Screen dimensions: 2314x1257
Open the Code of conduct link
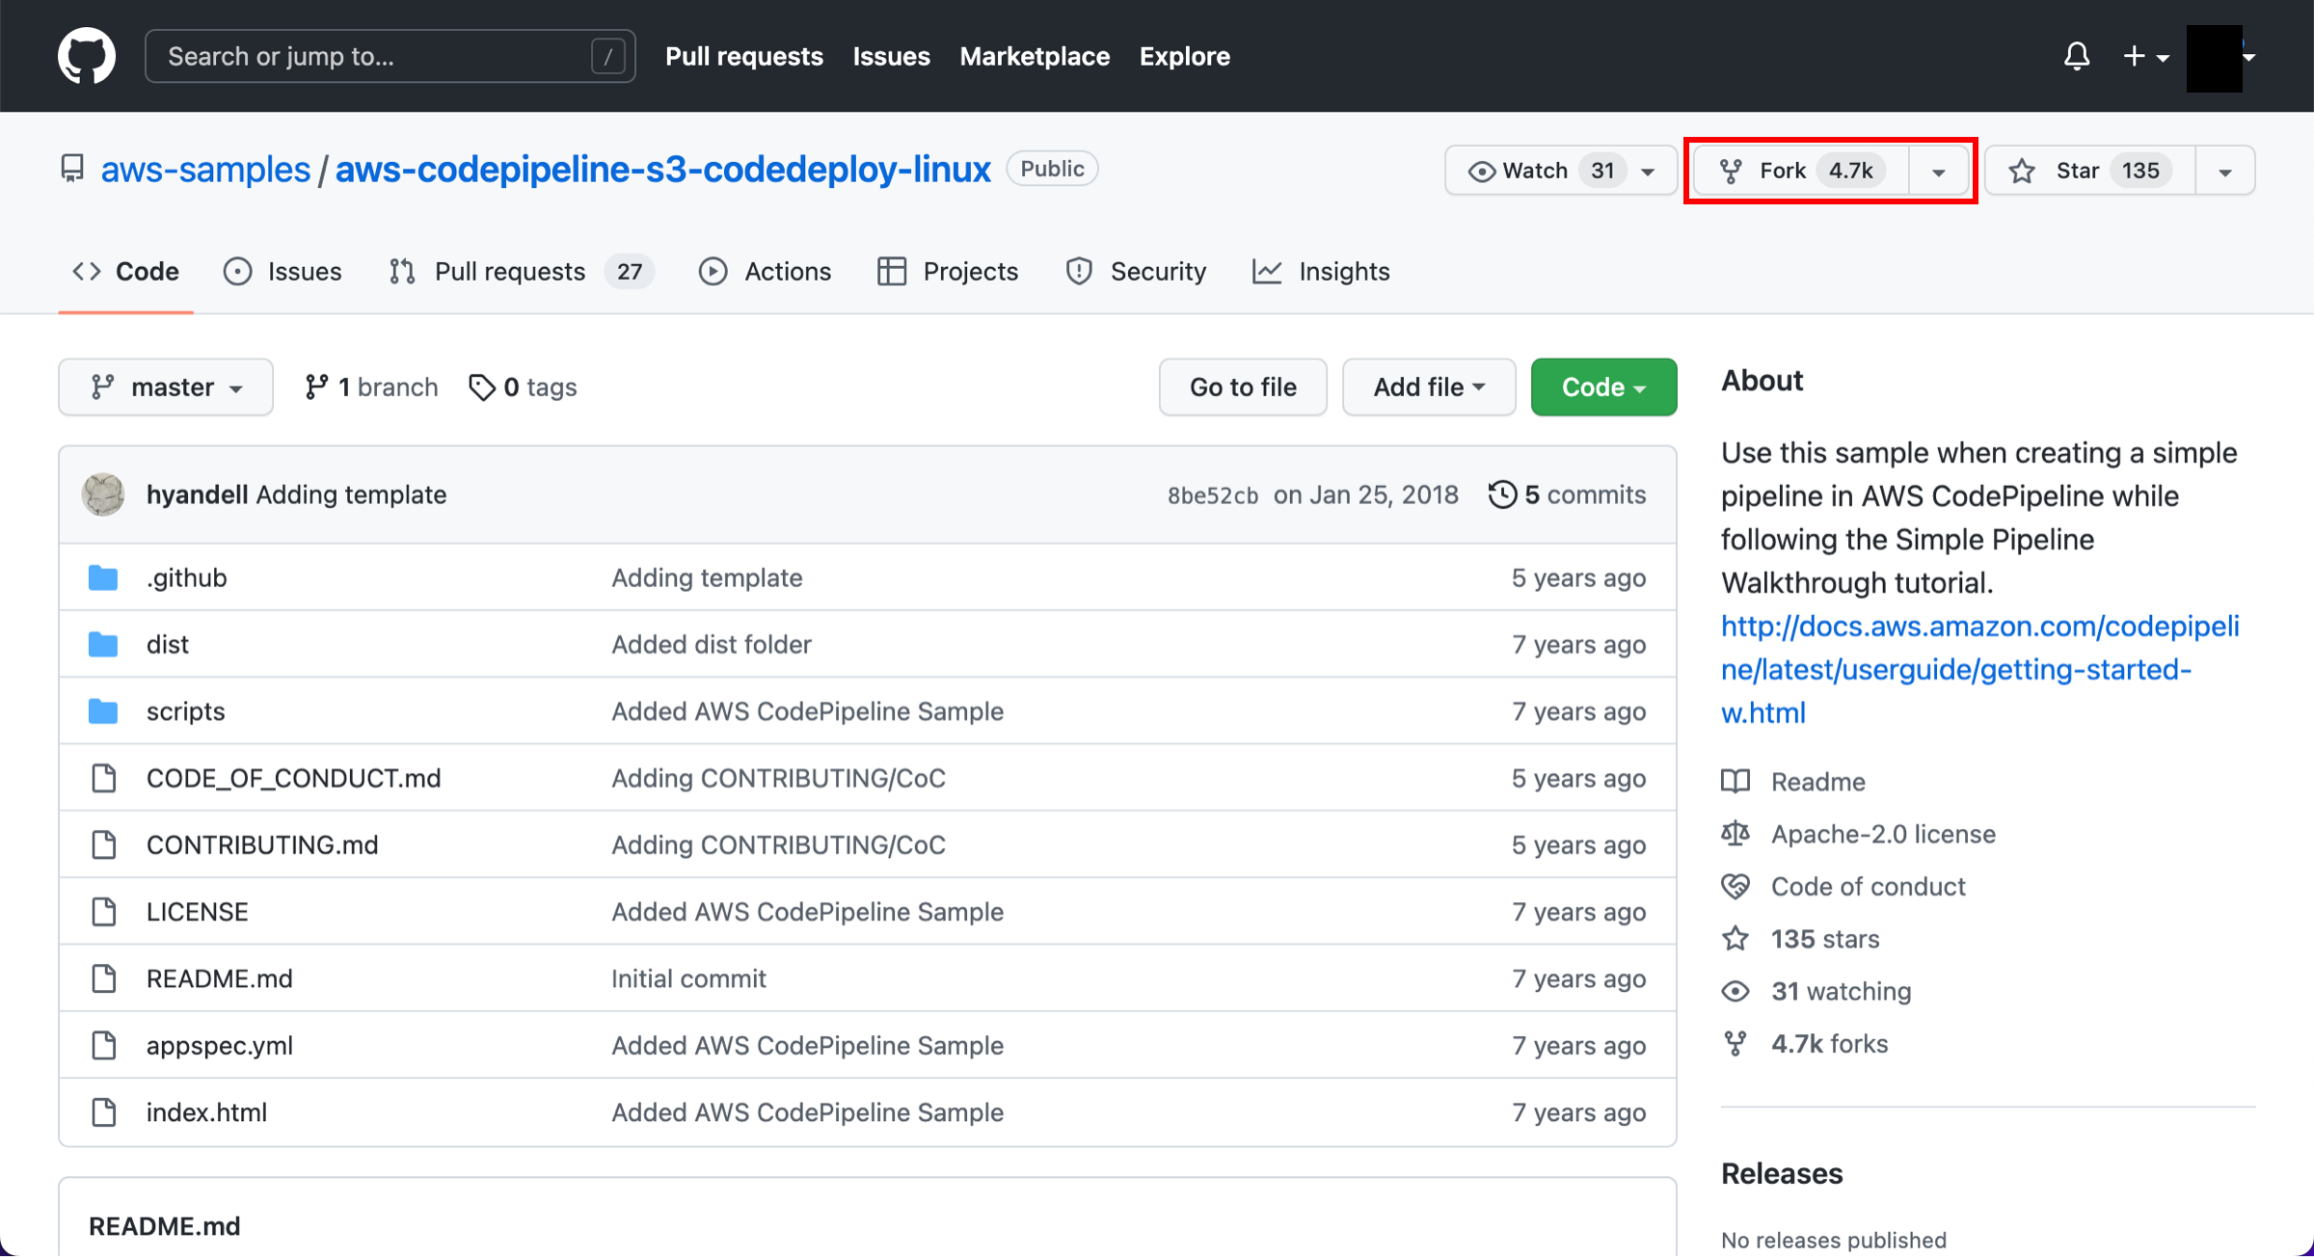[1868, 886]
